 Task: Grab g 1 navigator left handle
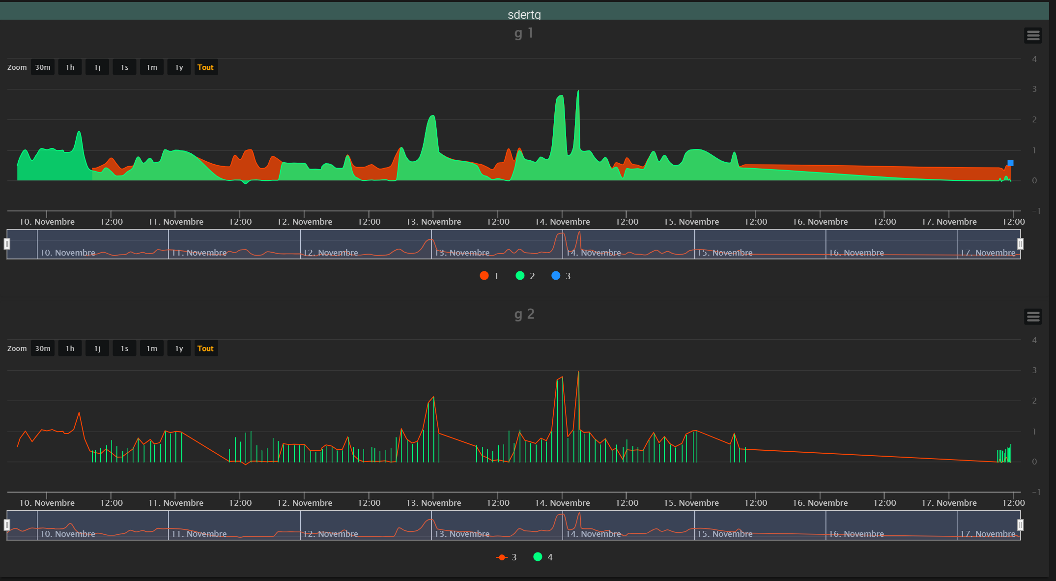point(7,244)
